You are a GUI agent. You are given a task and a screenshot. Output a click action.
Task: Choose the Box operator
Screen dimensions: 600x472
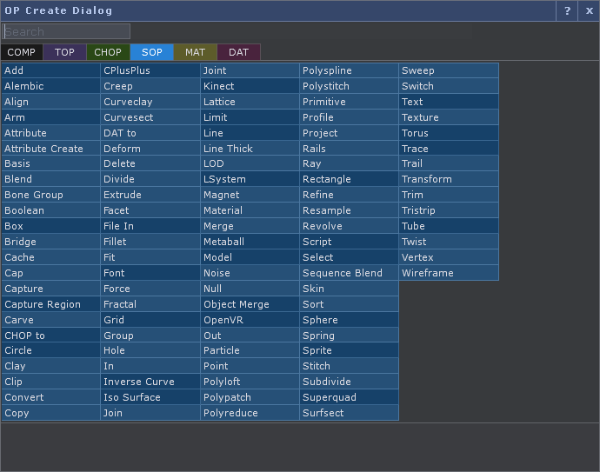coord(50,226)
